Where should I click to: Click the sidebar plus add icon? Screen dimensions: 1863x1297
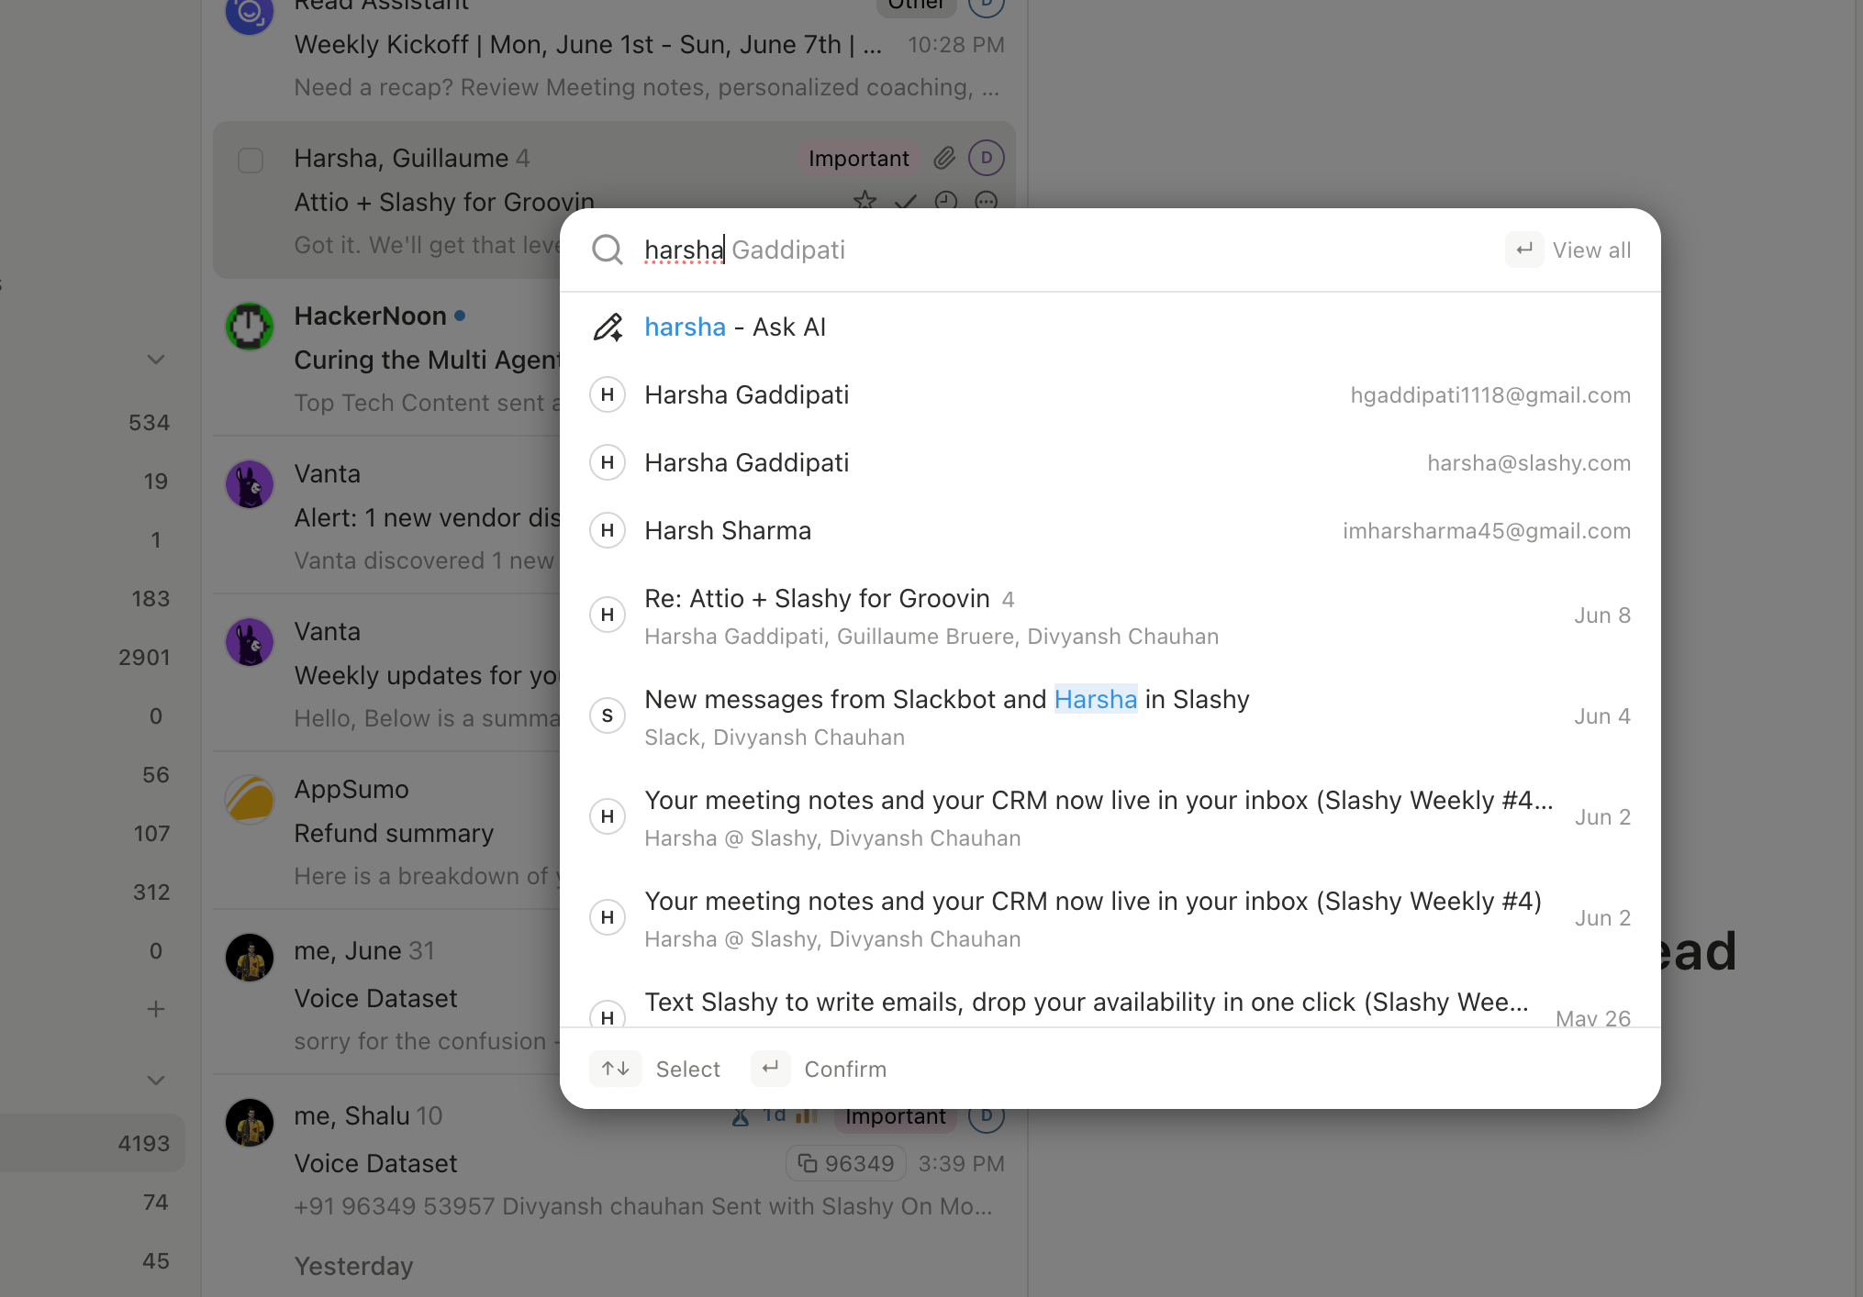pyautogui.click(x=156, y=1009)
